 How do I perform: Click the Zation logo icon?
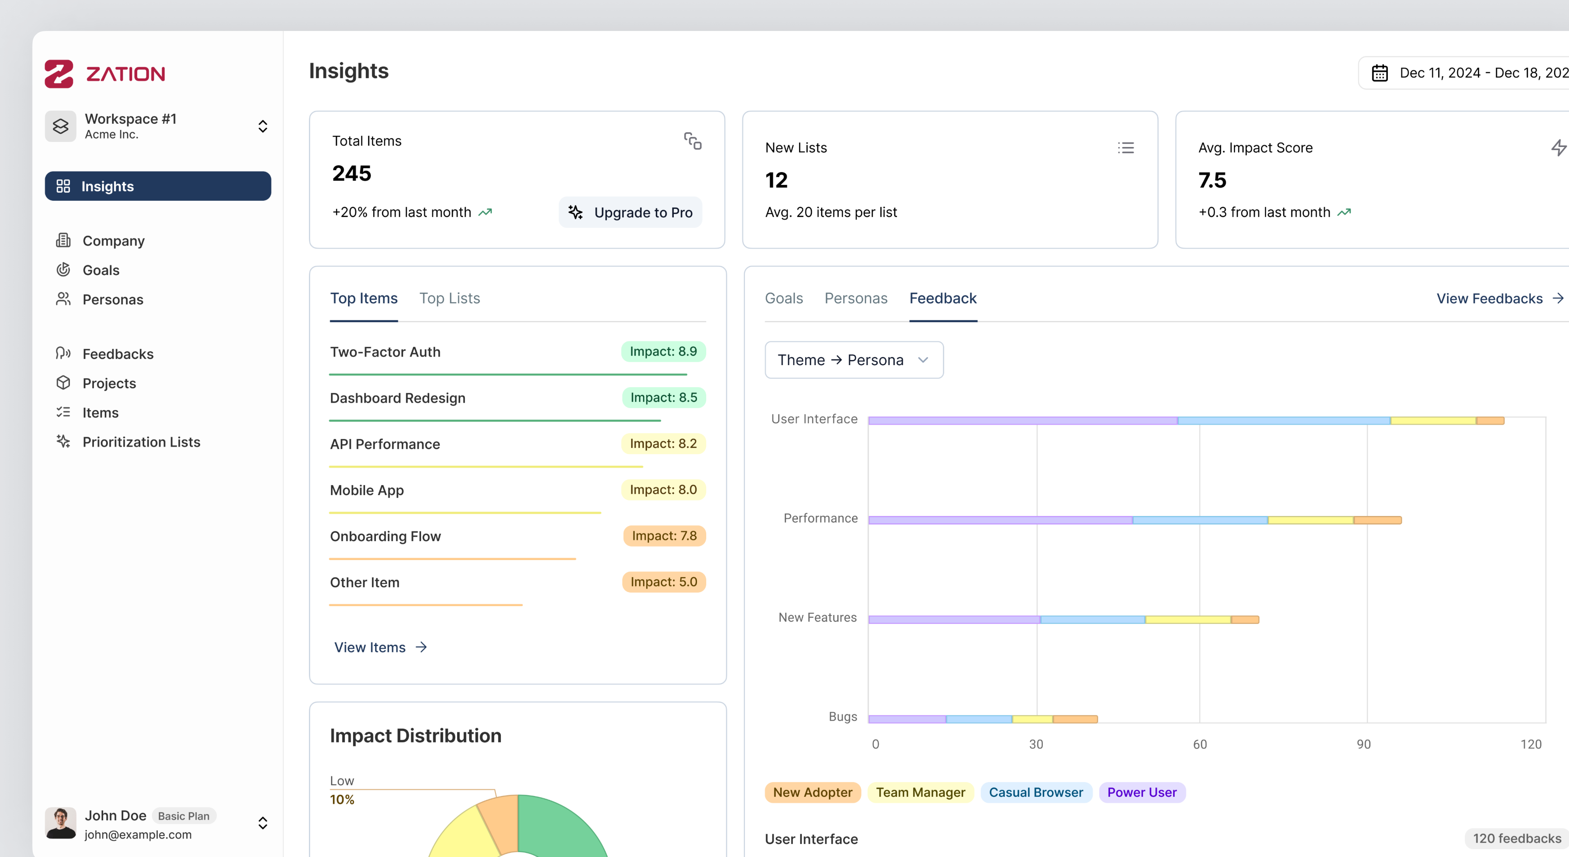coord(59,74)
